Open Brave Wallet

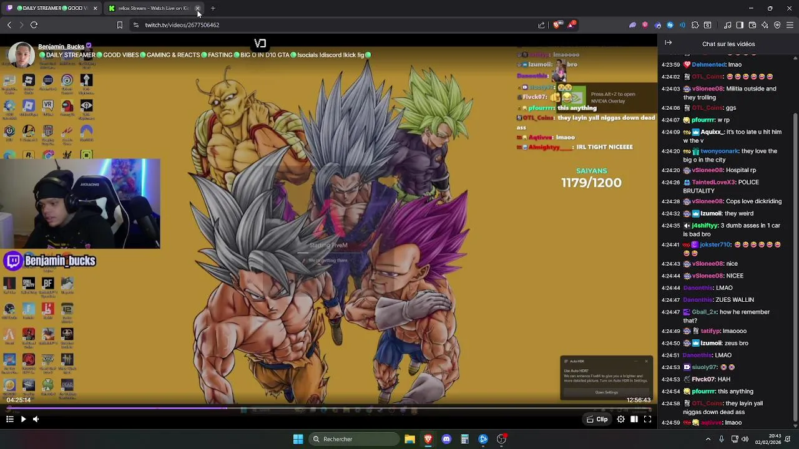coord(752,25)
